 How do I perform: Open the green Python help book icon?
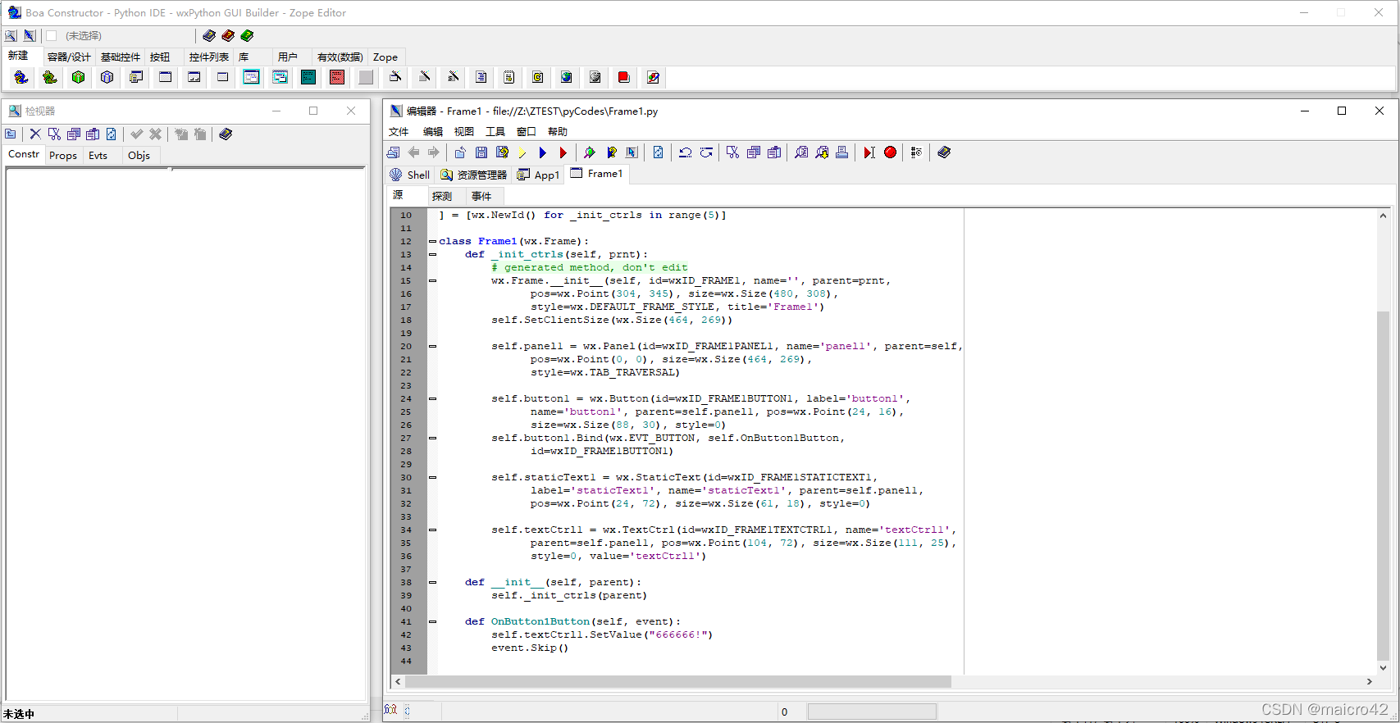point(247,35)
